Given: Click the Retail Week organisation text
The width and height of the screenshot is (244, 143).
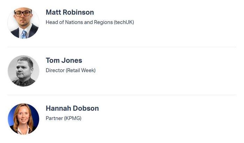Looking at the screenshot, I should tap(81, 70).
